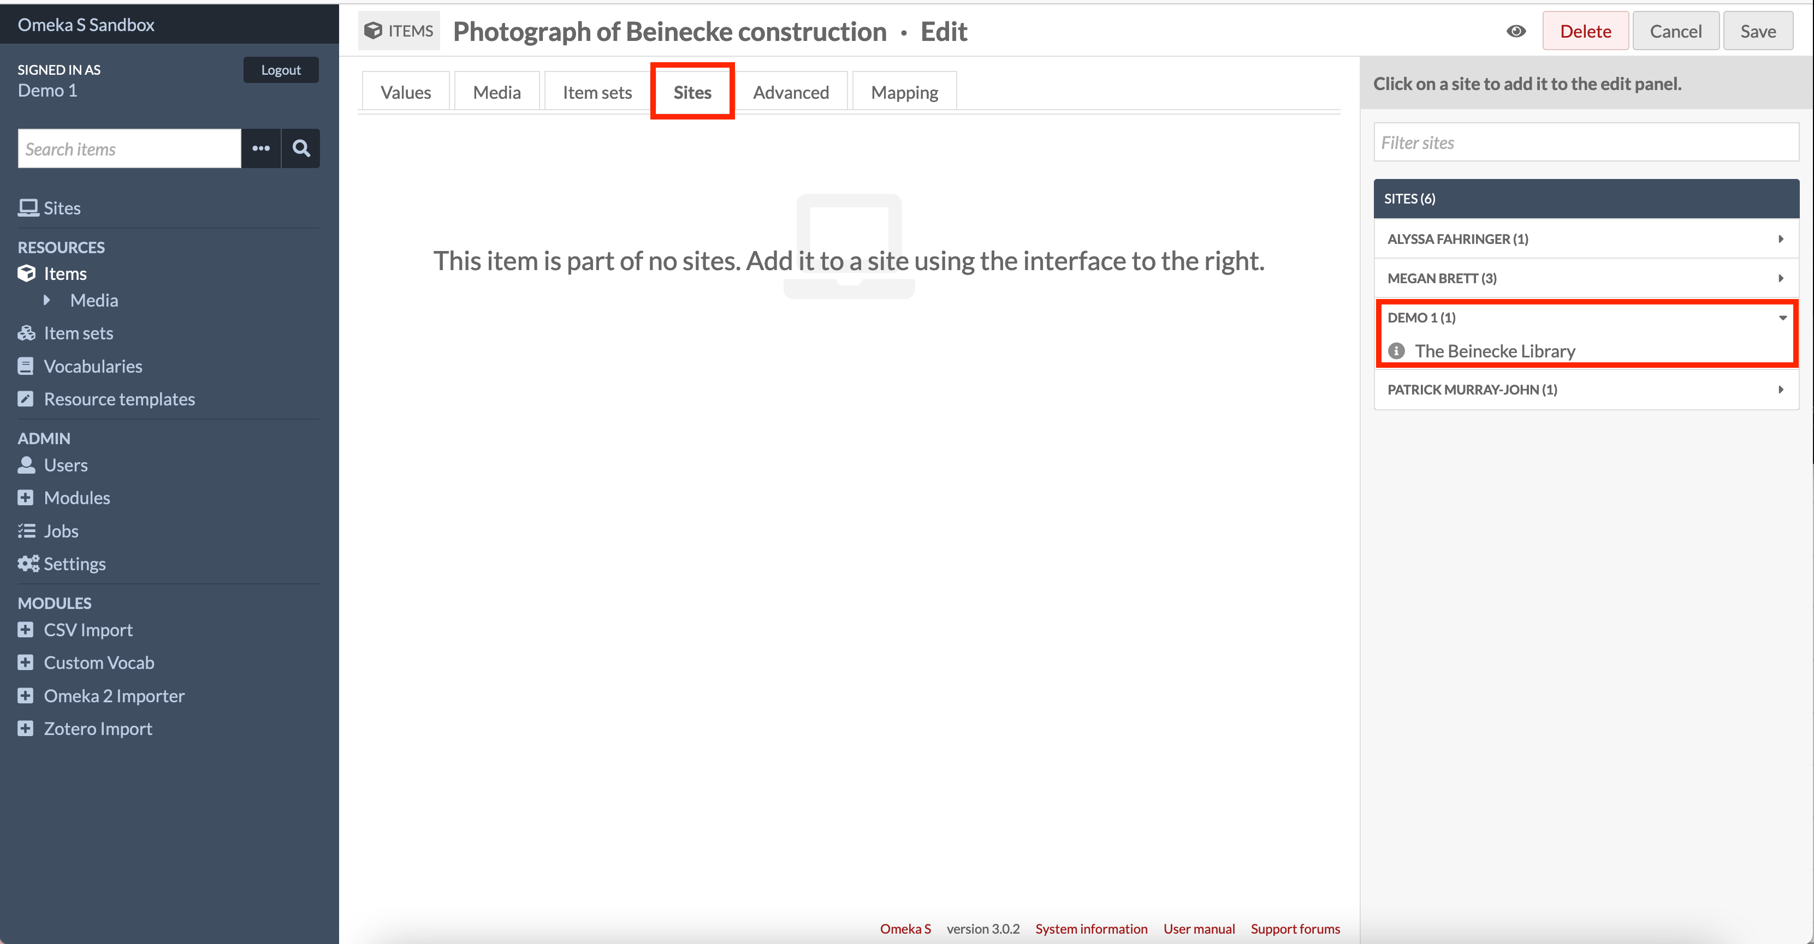Click the Vocabularies icon in sidebar

pyautogui.click(x=26, y=365)
